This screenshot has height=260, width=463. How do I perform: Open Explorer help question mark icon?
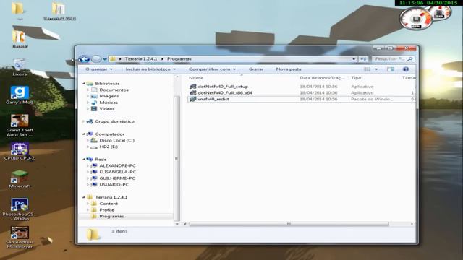[406, 69]
